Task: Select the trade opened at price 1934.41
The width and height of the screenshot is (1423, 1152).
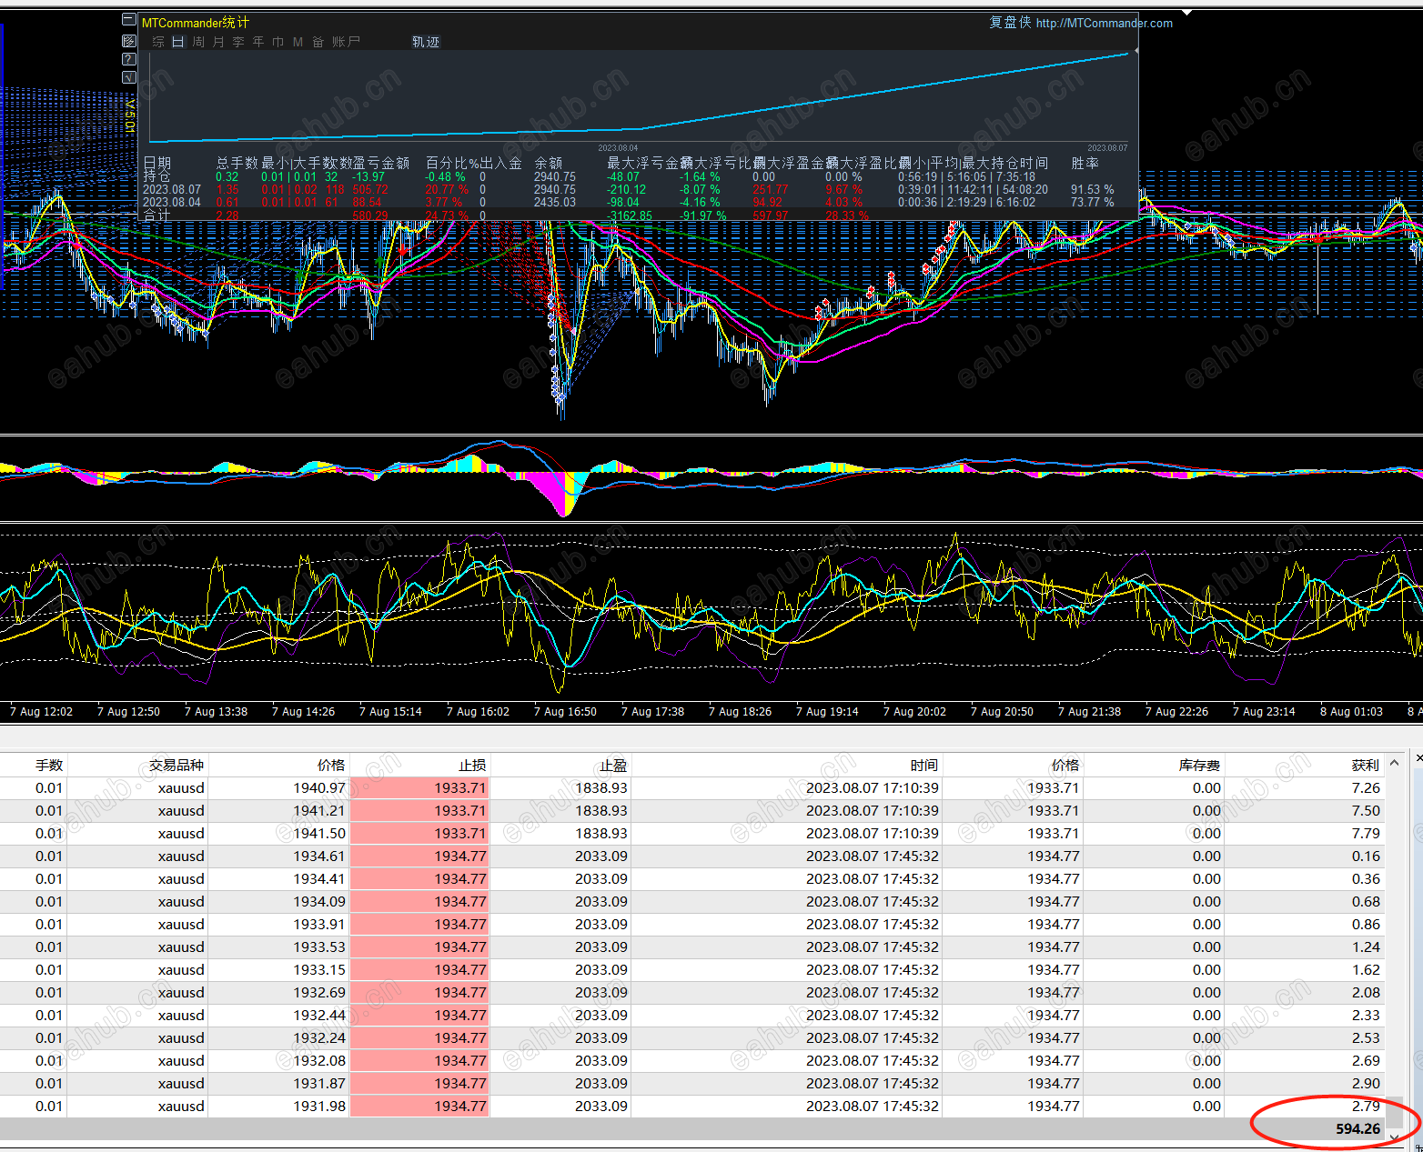Action: tap(692, 879)
